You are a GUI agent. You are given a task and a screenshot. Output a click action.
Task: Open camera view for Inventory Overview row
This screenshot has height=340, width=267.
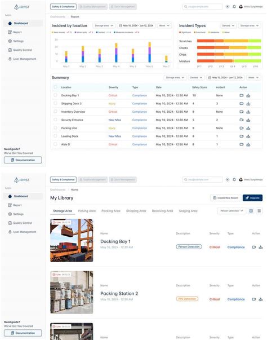pyautogui.click(x=241, y=112)
